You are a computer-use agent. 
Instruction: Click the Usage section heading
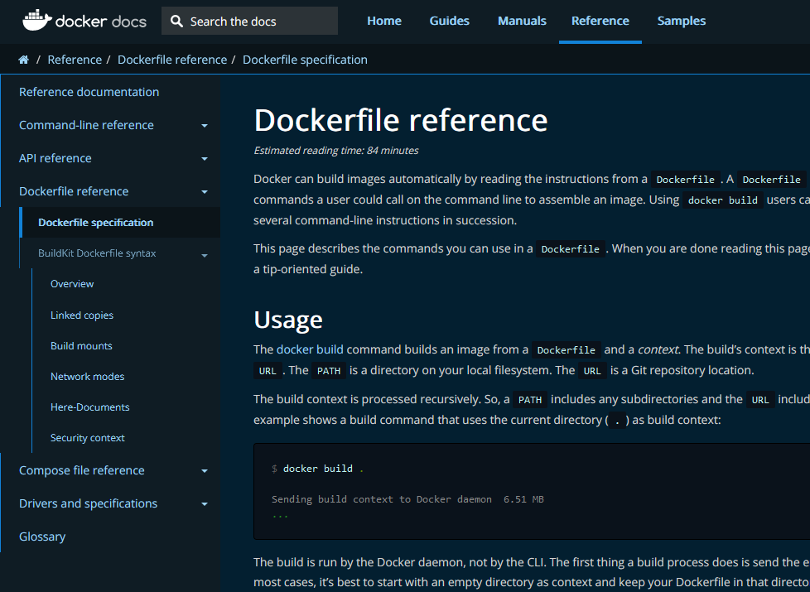288,320
